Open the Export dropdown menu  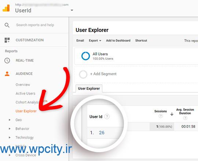(x=95, y=41)
